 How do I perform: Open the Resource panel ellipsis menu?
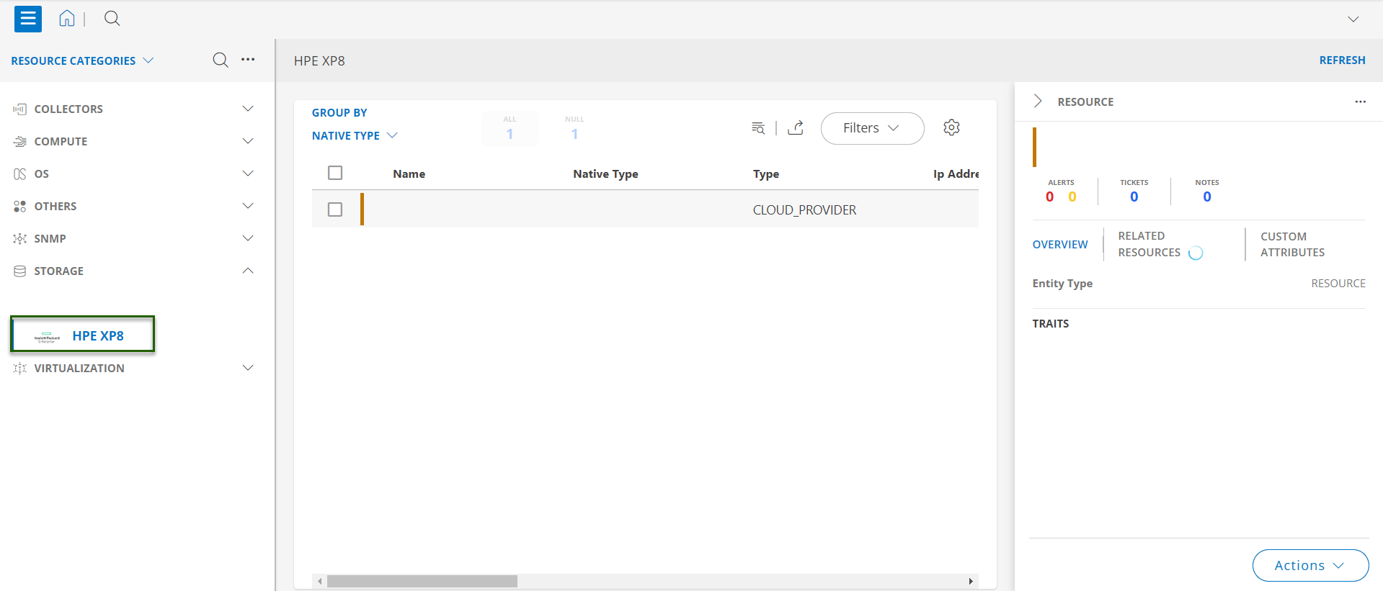pyautogui.click(x=1360, y=101)
